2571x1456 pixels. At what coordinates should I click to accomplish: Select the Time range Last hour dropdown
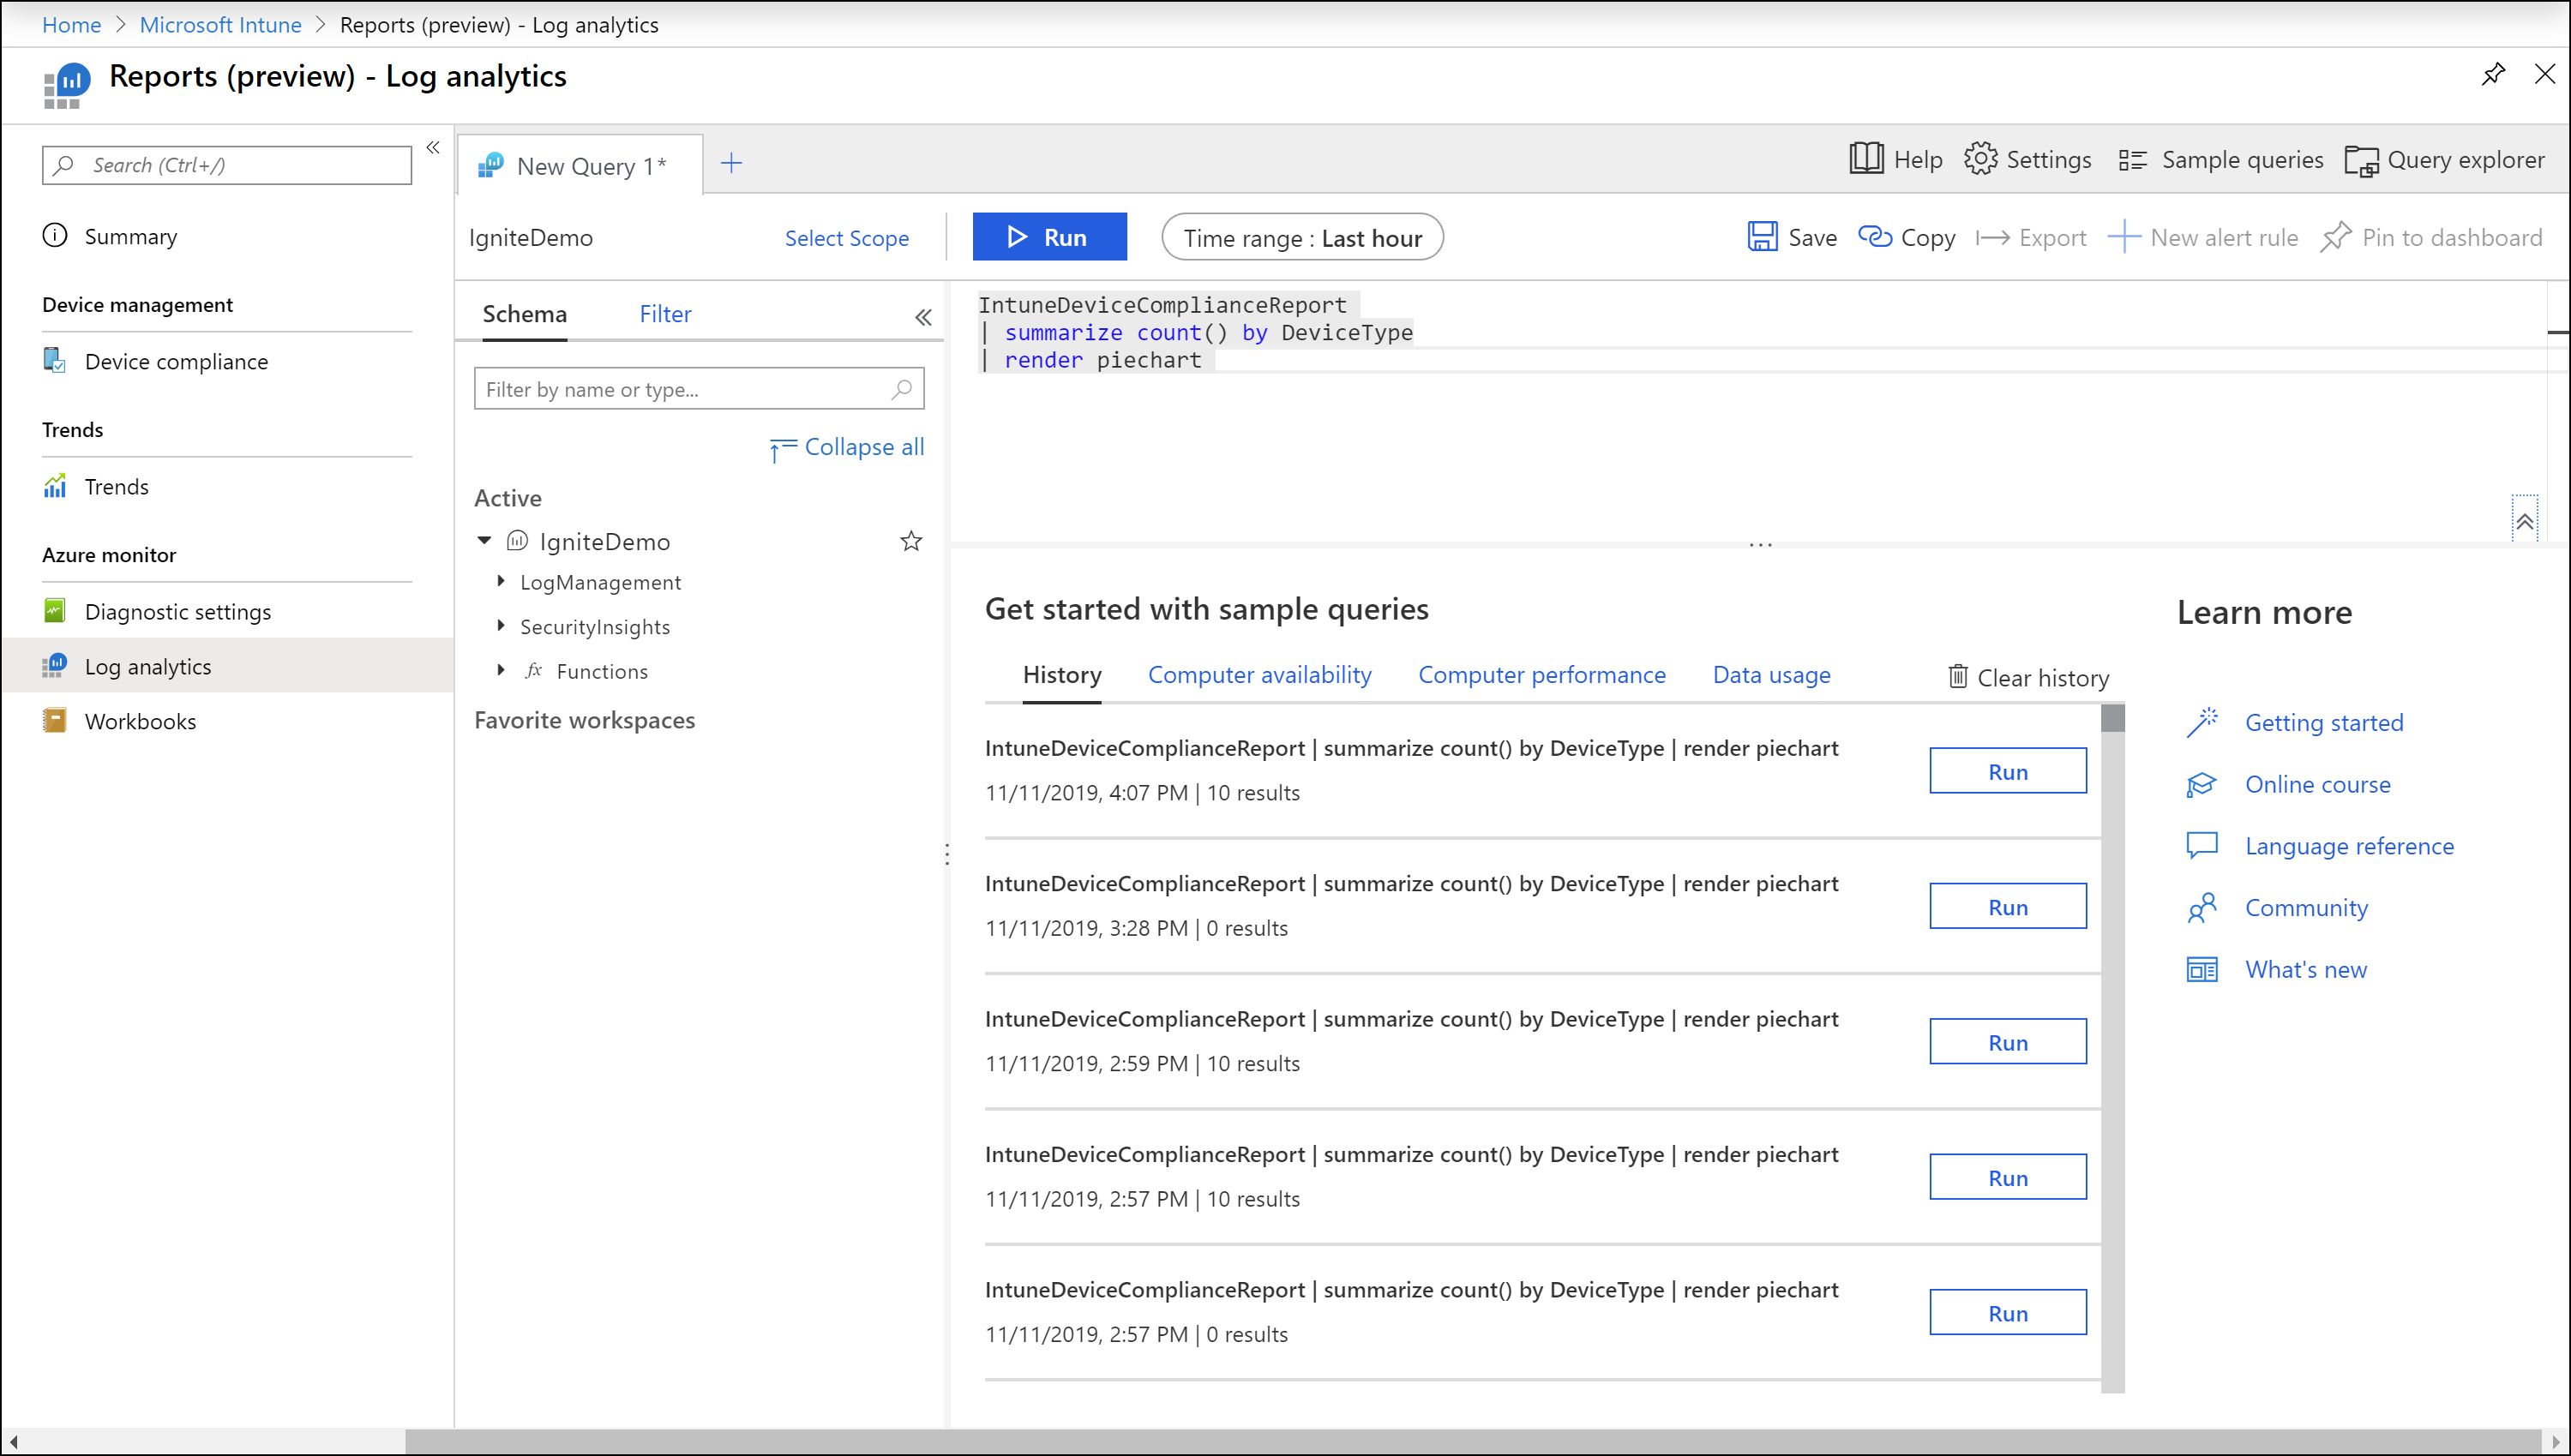1301,237
